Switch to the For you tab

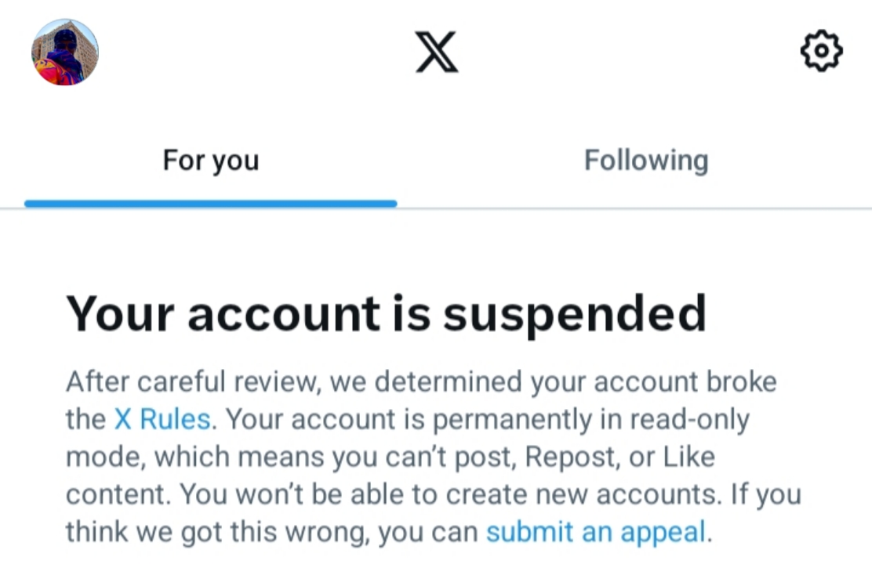pyautogui.click(x=210, y=161)
